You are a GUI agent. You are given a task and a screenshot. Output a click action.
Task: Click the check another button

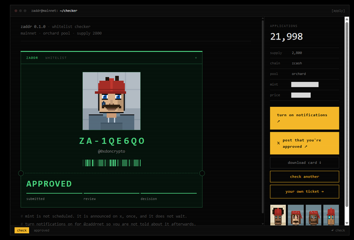pos(305,176)
